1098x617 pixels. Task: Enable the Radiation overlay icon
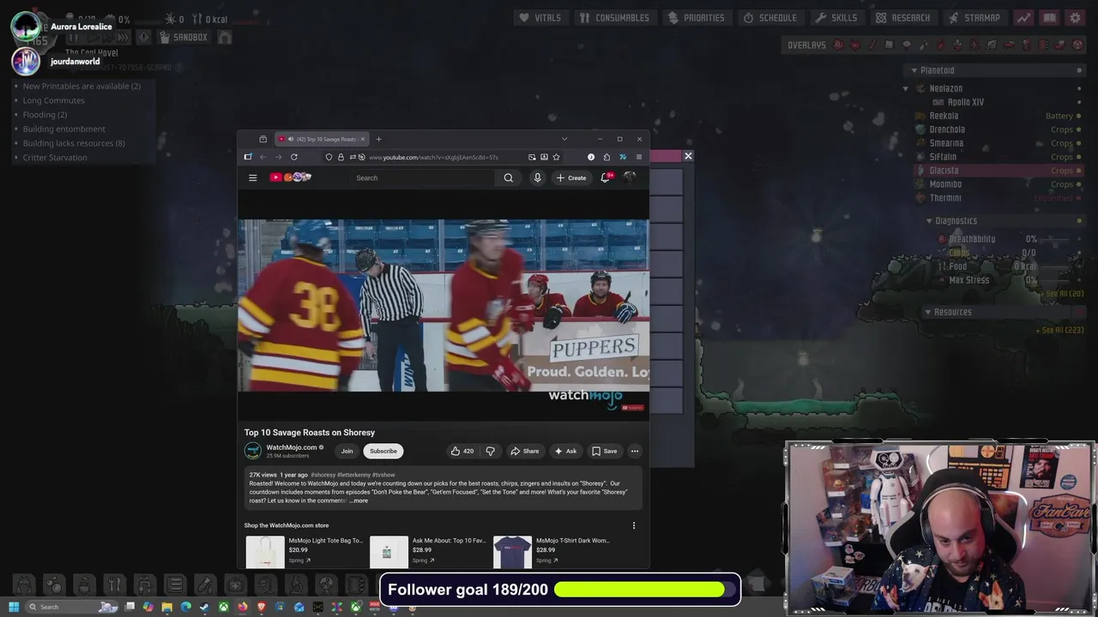(1077, 45)
